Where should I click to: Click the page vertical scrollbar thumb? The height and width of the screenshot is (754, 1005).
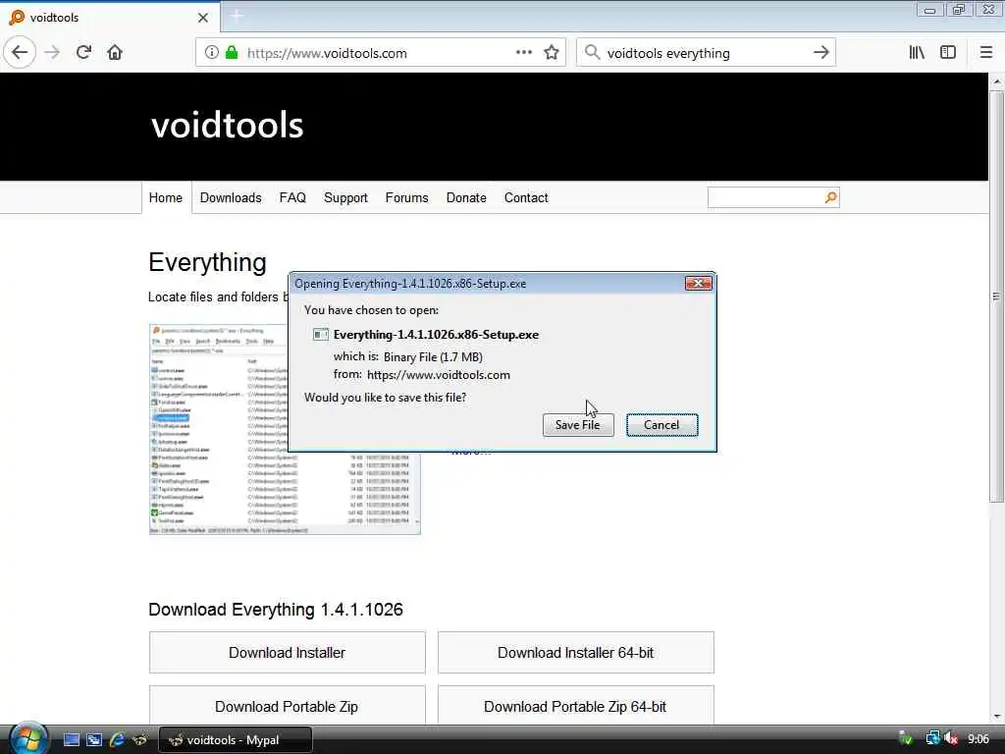[996, 296]
